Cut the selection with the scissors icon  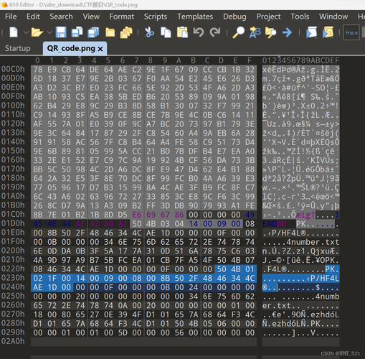coord(150,32)
